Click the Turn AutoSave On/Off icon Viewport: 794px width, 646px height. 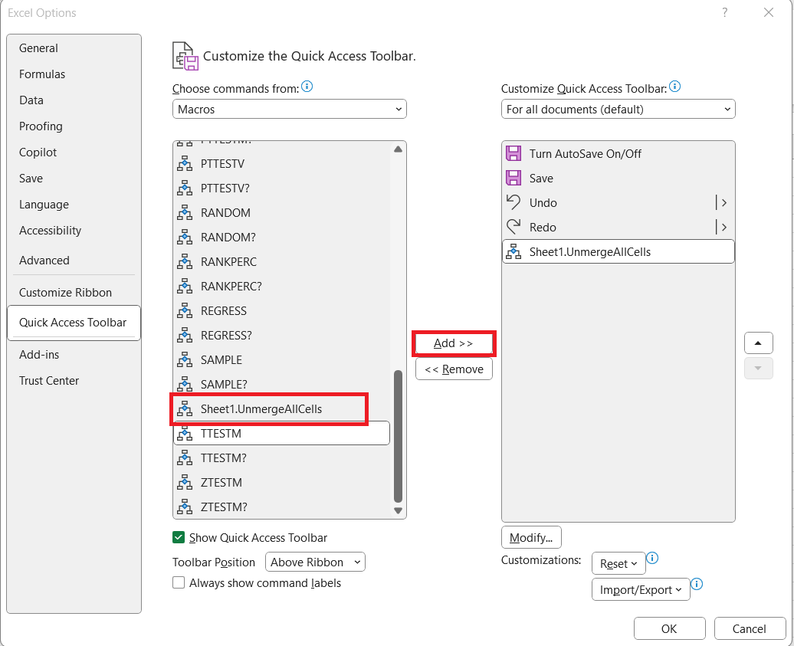(x=513, y=153)
